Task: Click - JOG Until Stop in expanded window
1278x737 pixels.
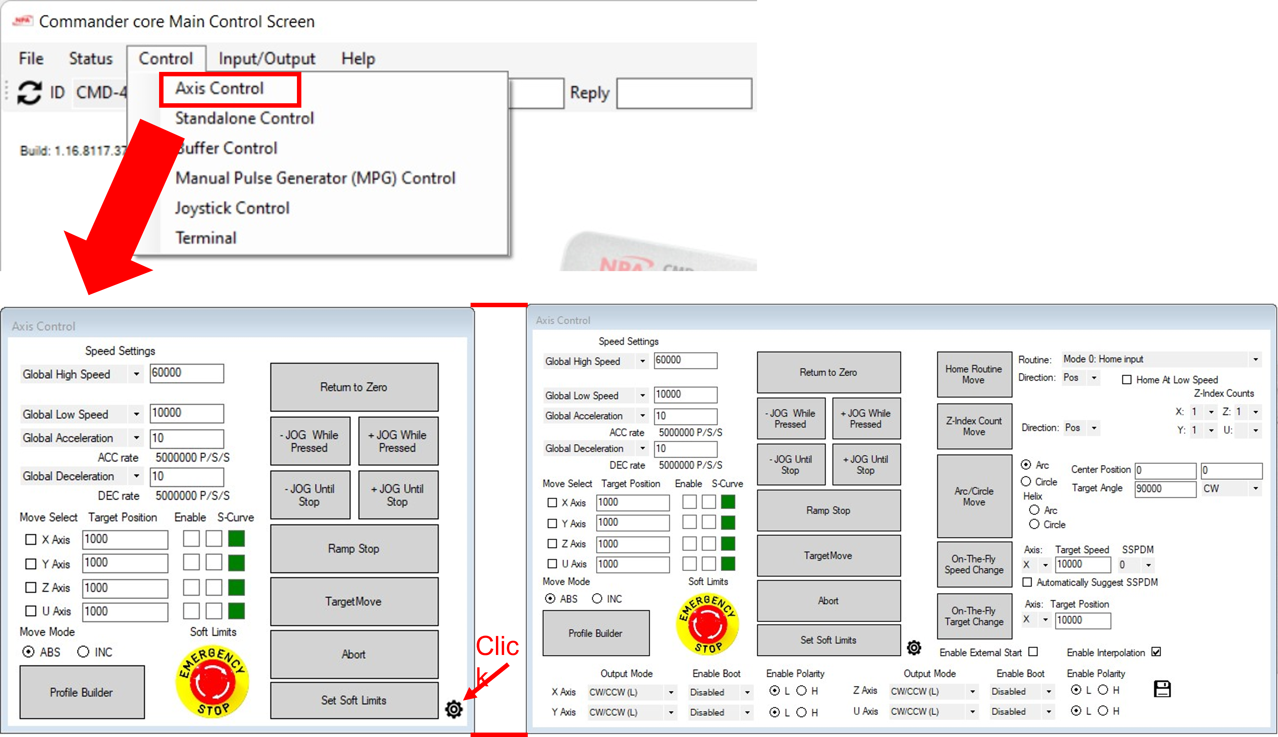Action: pyautogui.click(x=791, y=465)
